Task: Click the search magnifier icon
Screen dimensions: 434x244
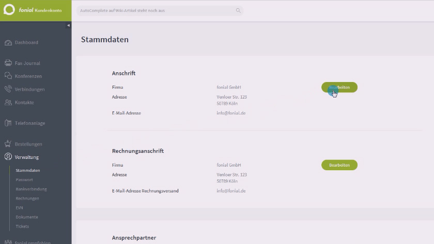Action: [x=238, y=10]
